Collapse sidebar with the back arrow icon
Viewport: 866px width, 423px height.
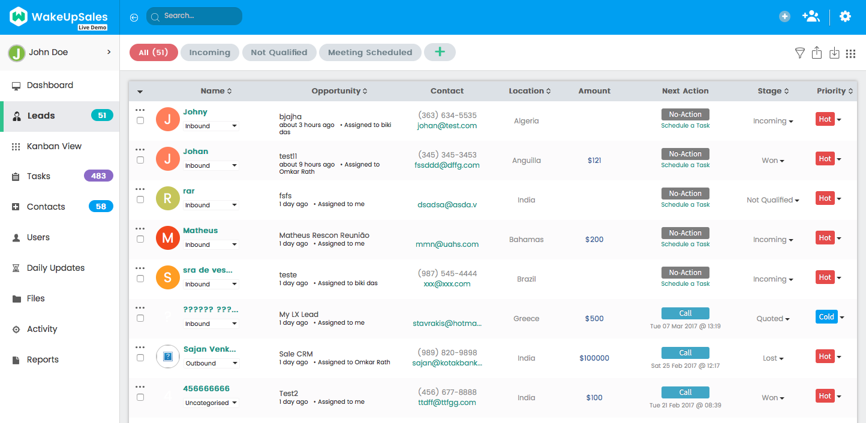tap(134, 17)
